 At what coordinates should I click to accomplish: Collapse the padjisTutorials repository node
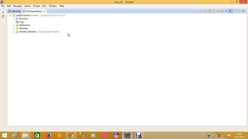coord(10,15)
